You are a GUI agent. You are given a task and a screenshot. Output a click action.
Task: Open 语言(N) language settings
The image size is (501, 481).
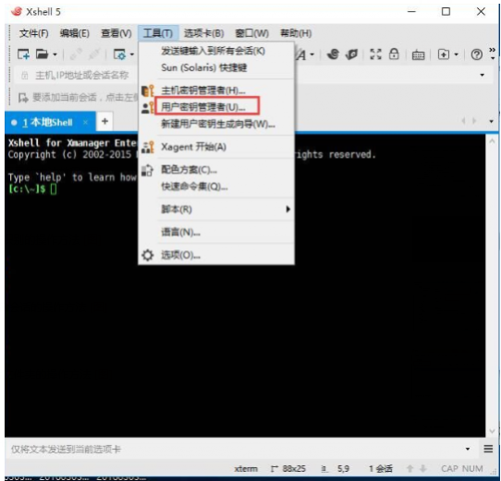pos(216,233)
